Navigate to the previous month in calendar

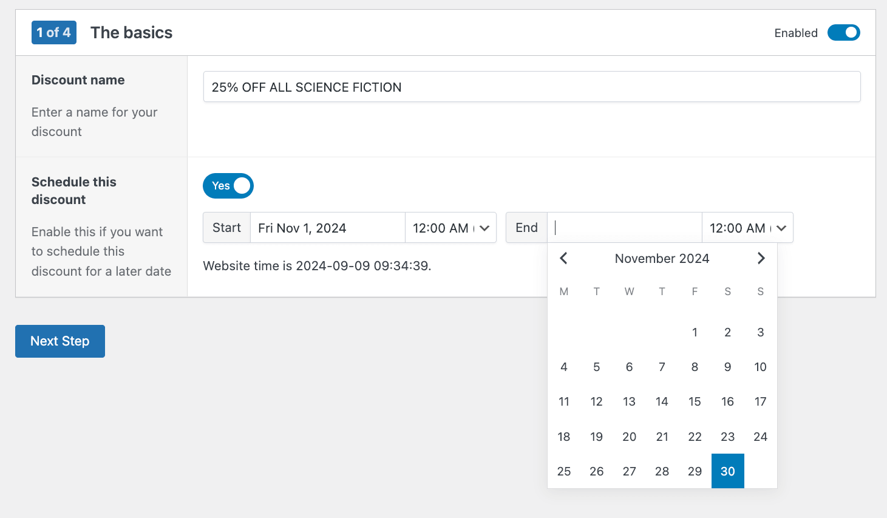click(x=563, y=258)
